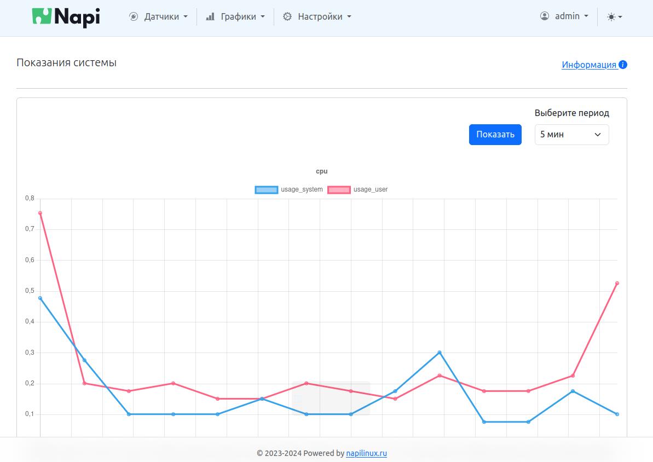Viewport: 653px width, 462px height.
Task: Click the sensor icon beside Датчики
Action: point(134,16)
